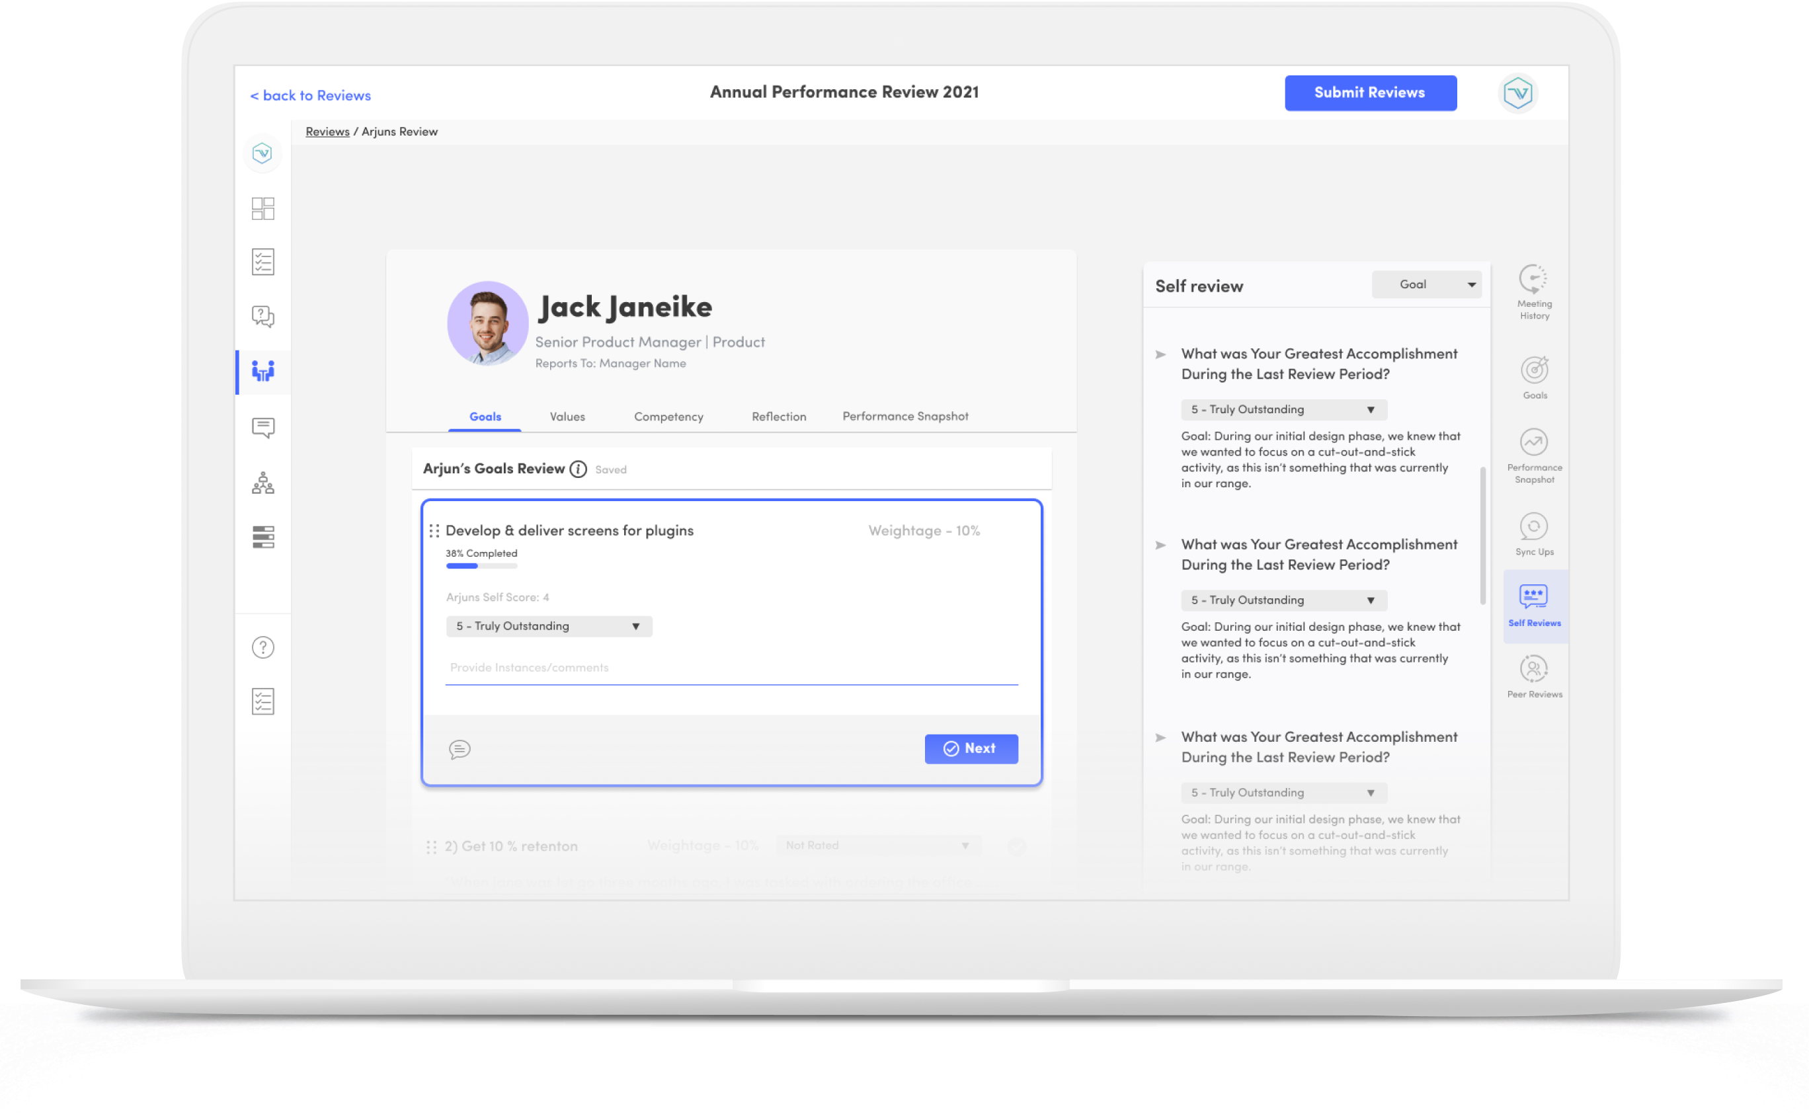This screenshot has height=1114, width=1809.
Task: Switch to Performance Snapshot tab
Action: (905, 417)
